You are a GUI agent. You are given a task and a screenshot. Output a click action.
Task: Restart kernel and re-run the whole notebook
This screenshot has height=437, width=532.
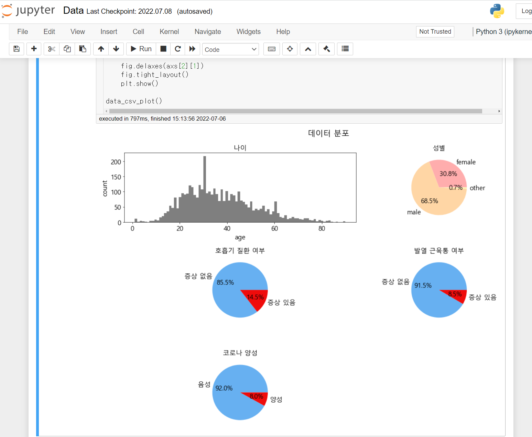point(192,49)
